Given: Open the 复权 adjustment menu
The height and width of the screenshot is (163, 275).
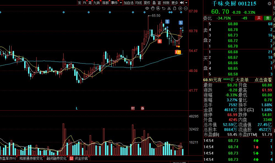Looking at the screenshot, I should (147, 3).
